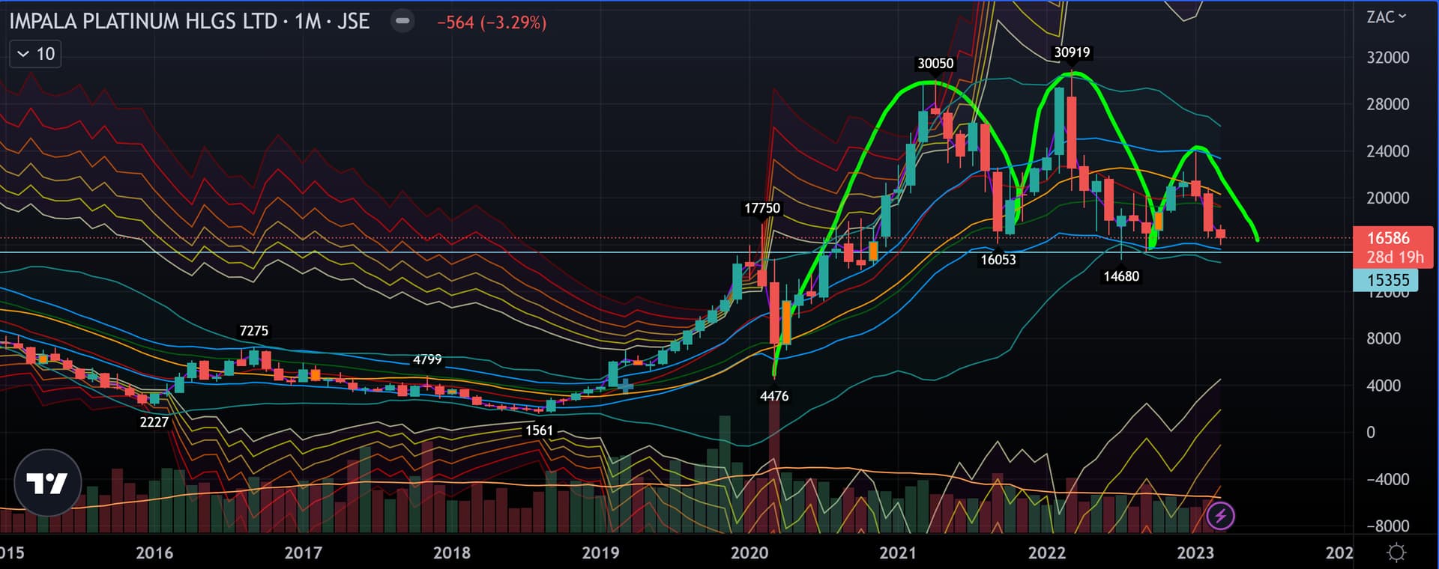Click the purple lightning bolt icon
Image resolution: width=1439 pixels, height=569 pixels.
1220,516
